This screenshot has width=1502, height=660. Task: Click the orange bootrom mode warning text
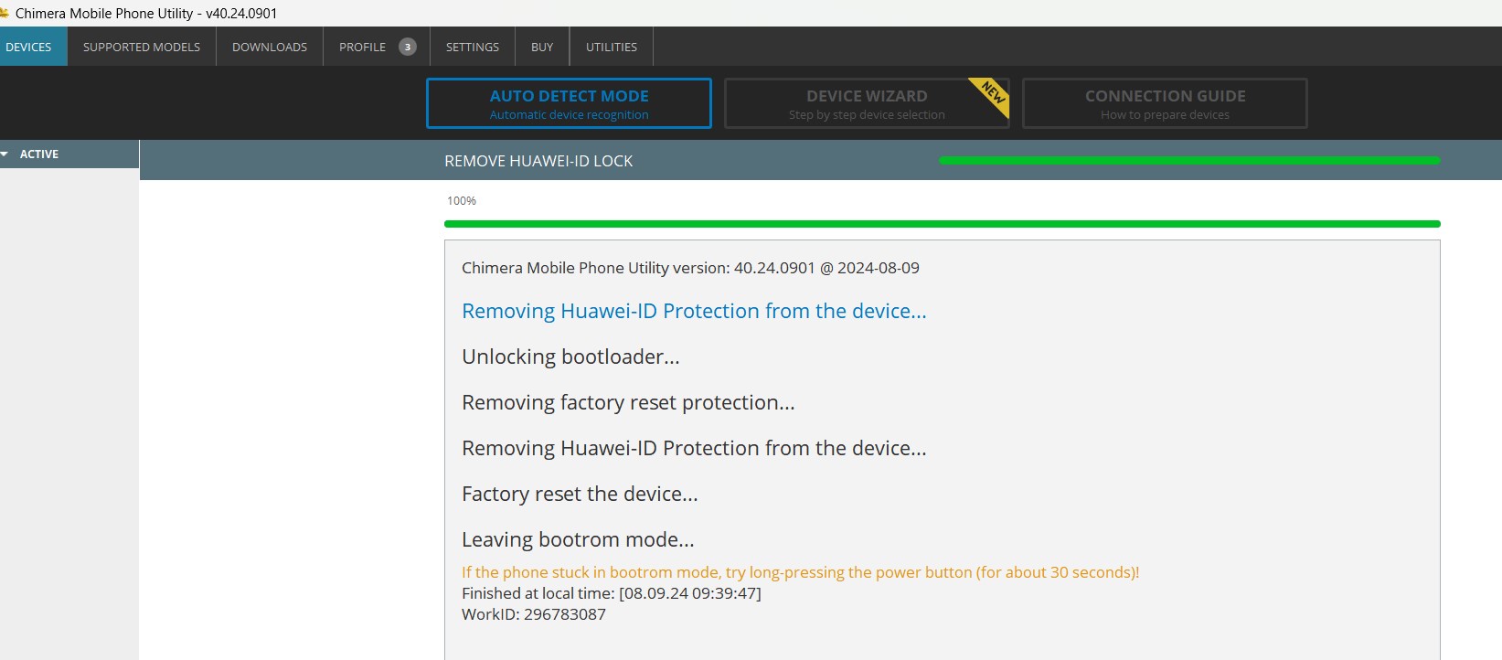800,572
